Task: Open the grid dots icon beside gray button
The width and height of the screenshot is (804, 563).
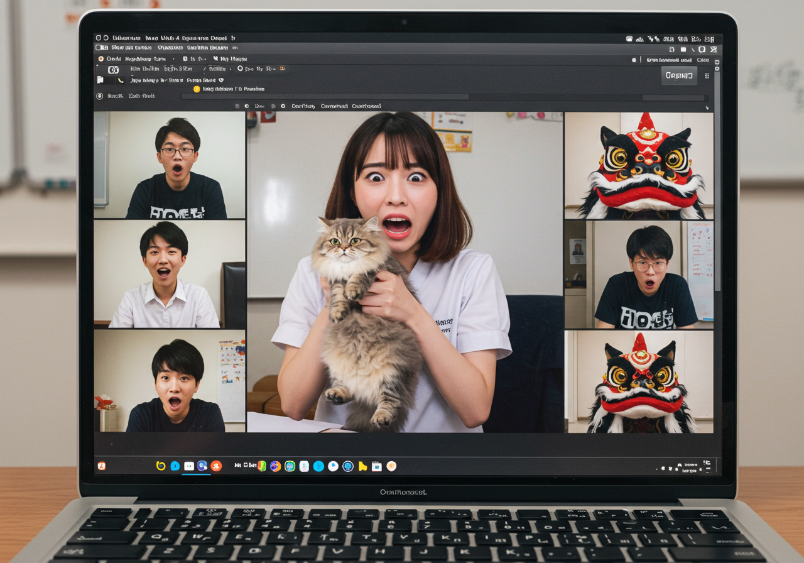Action: click(x=707, y=76)
